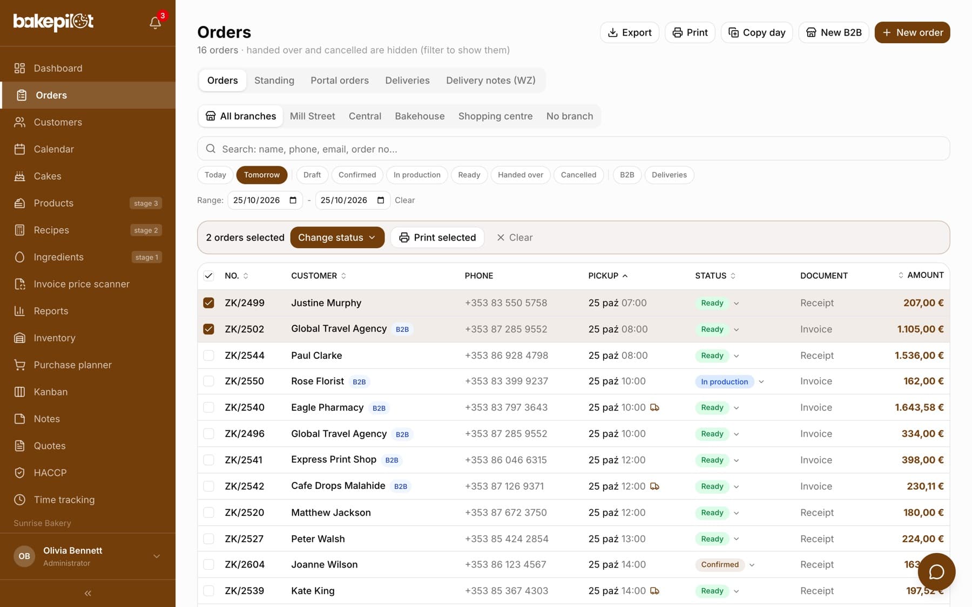The width and height of the screenshot is (972, 607).
Task: Expand status dropdown for Joanne Wilson Confirmed
Action: tap(752, 565)
